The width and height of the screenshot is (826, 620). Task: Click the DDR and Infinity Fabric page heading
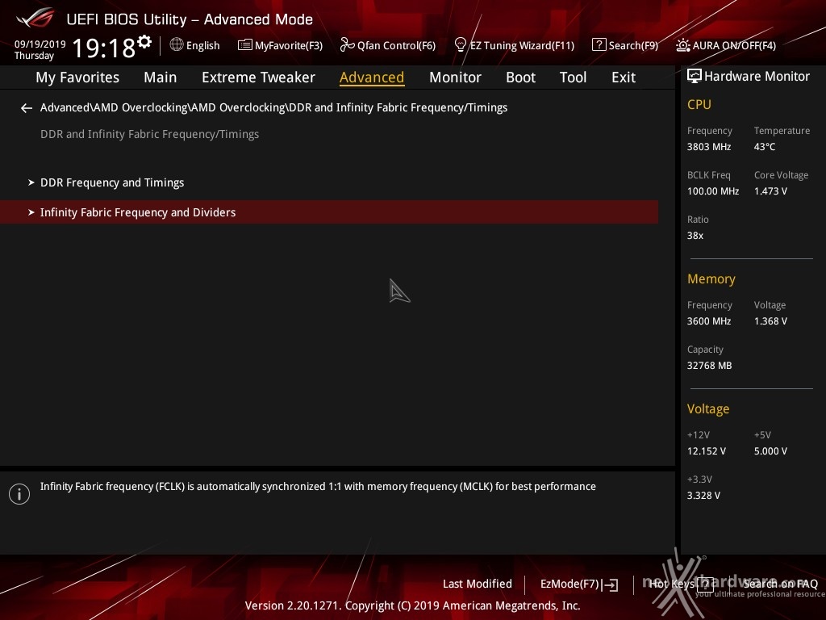point(149,135)
